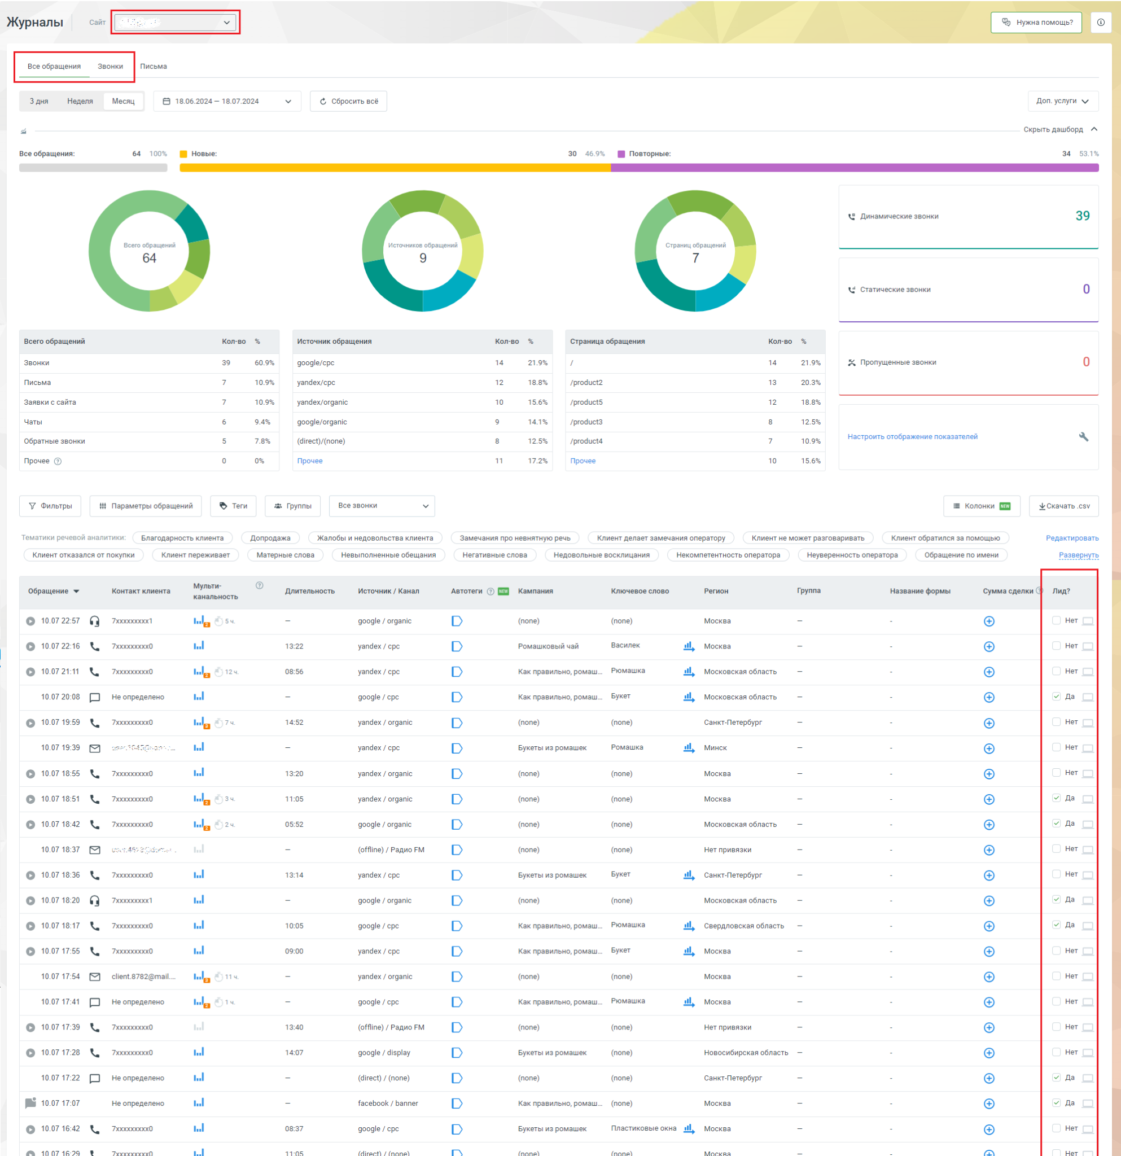
Task: Select Месяц period
Action: pyautogui.click(x=123, y=102)
